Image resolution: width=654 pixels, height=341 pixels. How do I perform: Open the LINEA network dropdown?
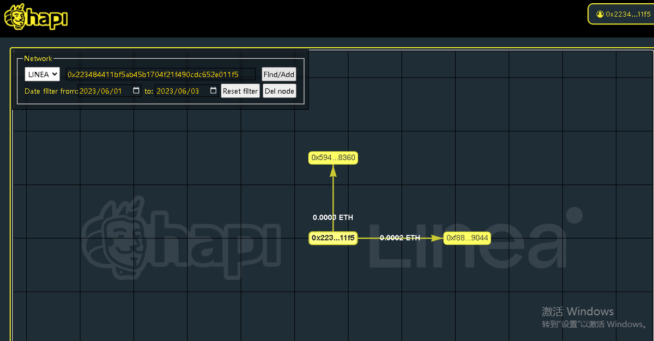(x=42, y=75)
